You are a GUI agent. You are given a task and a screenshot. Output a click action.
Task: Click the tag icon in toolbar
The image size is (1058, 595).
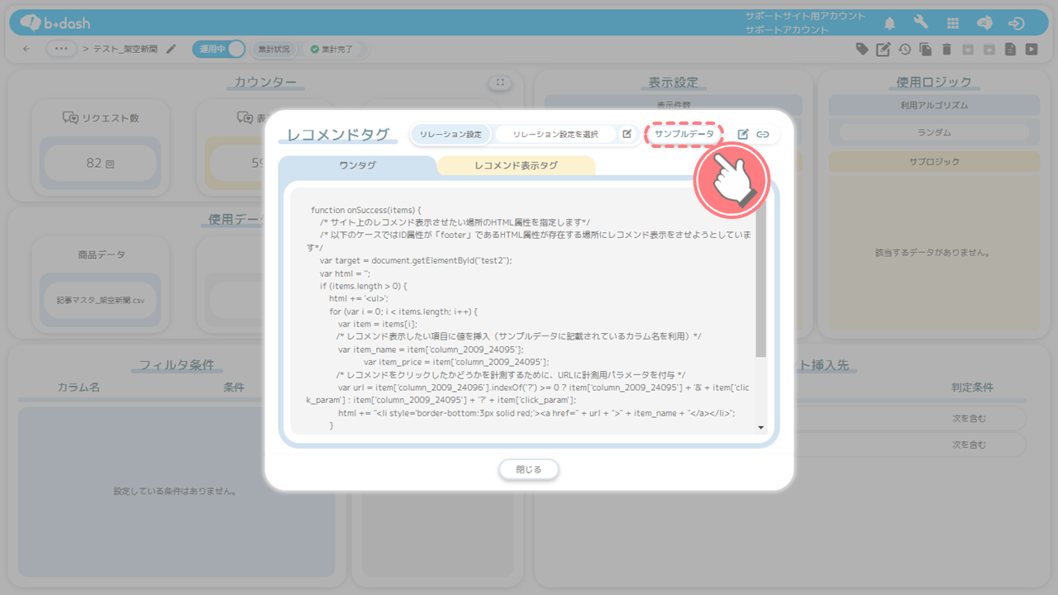tap(862, 49)
